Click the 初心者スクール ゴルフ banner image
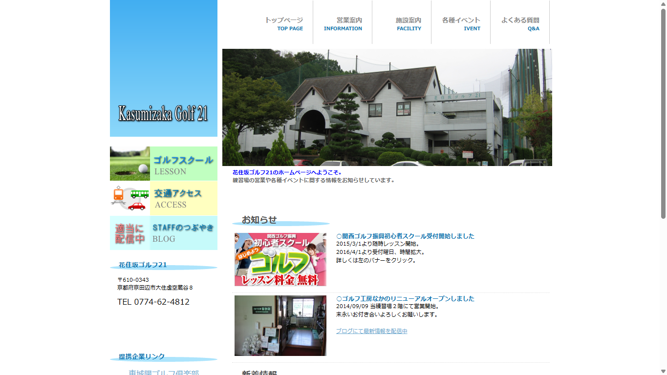Screen dimensions: 667x375 pos(280,259)
